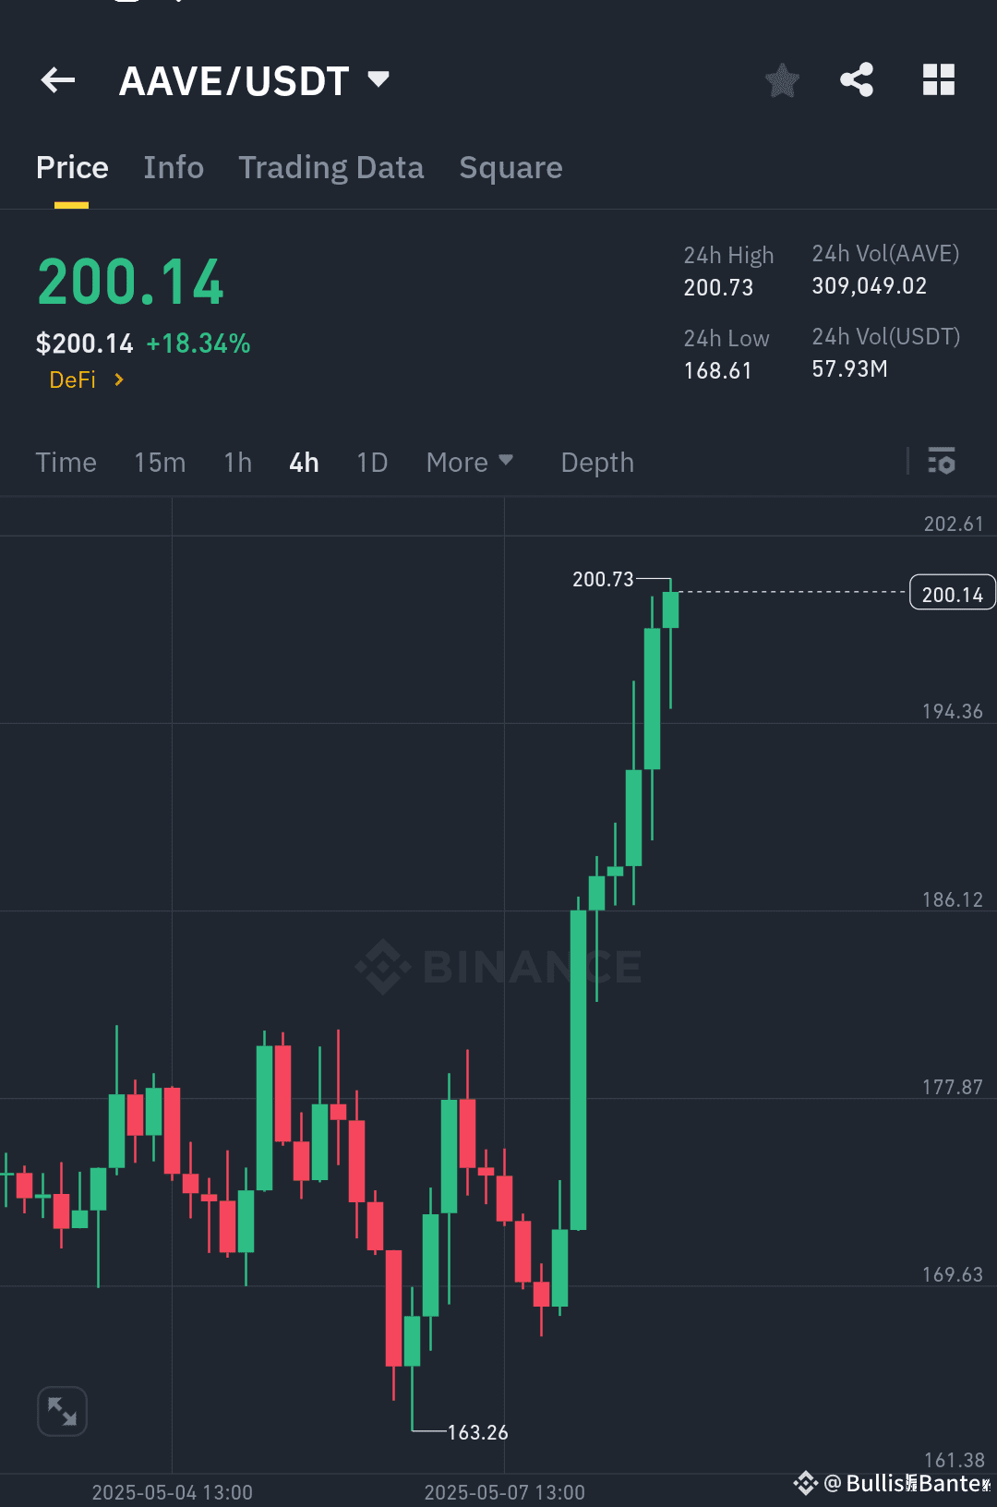Open the grid layout icon top right
Image resolution: width=997 pixels, height=1507 pixels.
pos(938,80)
